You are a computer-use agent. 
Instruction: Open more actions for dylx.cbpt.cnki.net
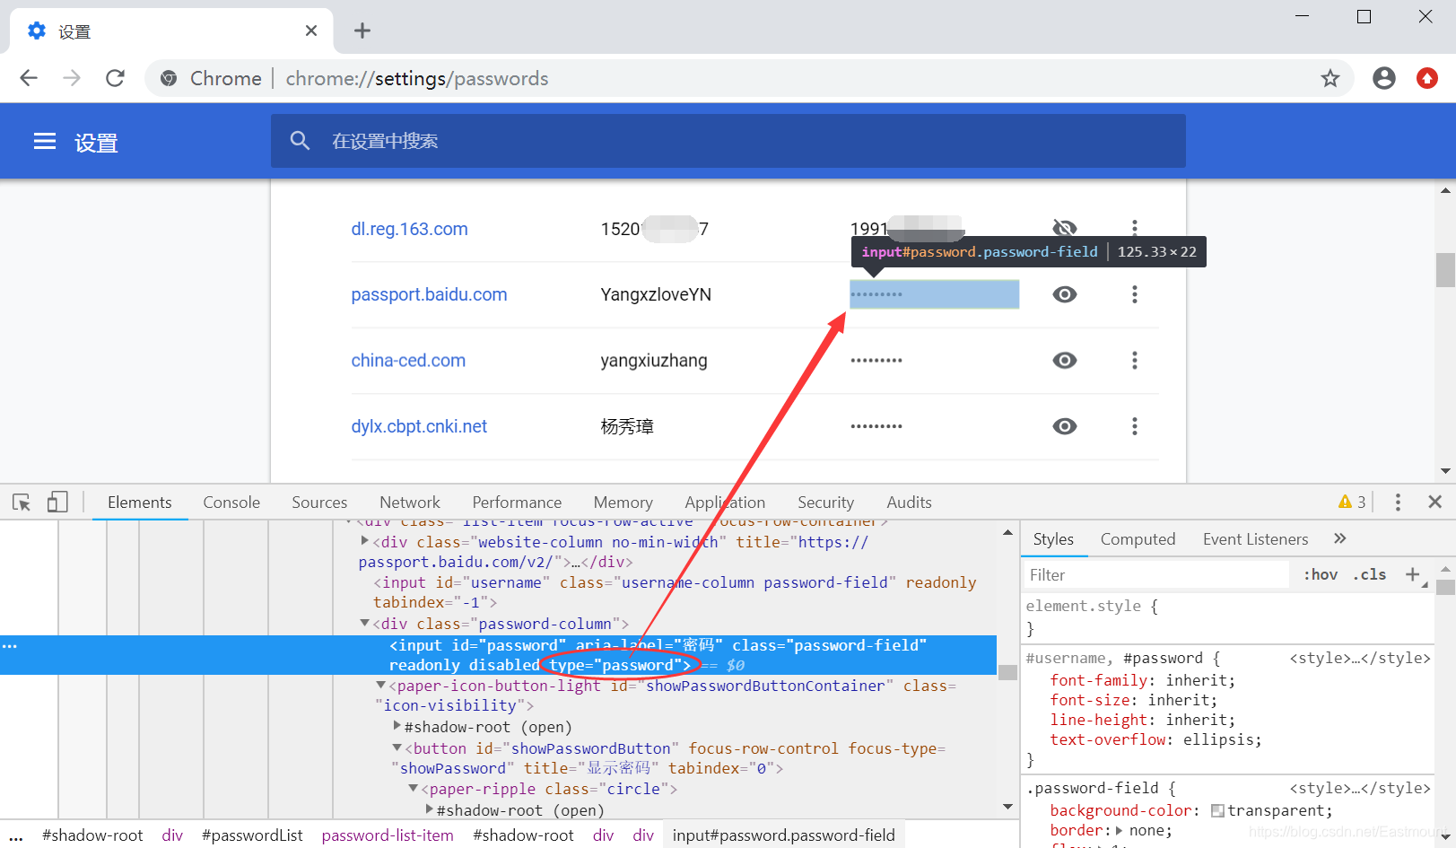tap(1135, 426)
